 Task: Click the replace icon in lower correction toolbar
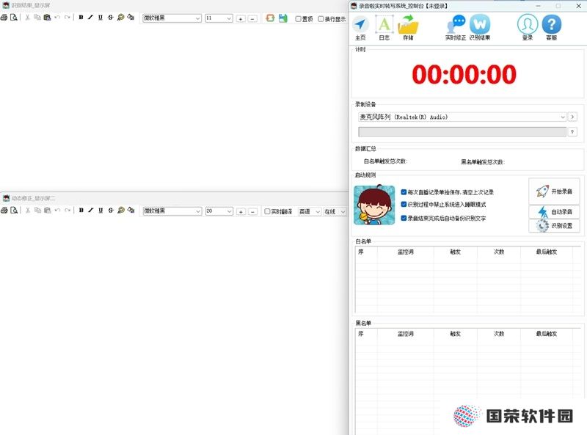click(x=131, y=211)
